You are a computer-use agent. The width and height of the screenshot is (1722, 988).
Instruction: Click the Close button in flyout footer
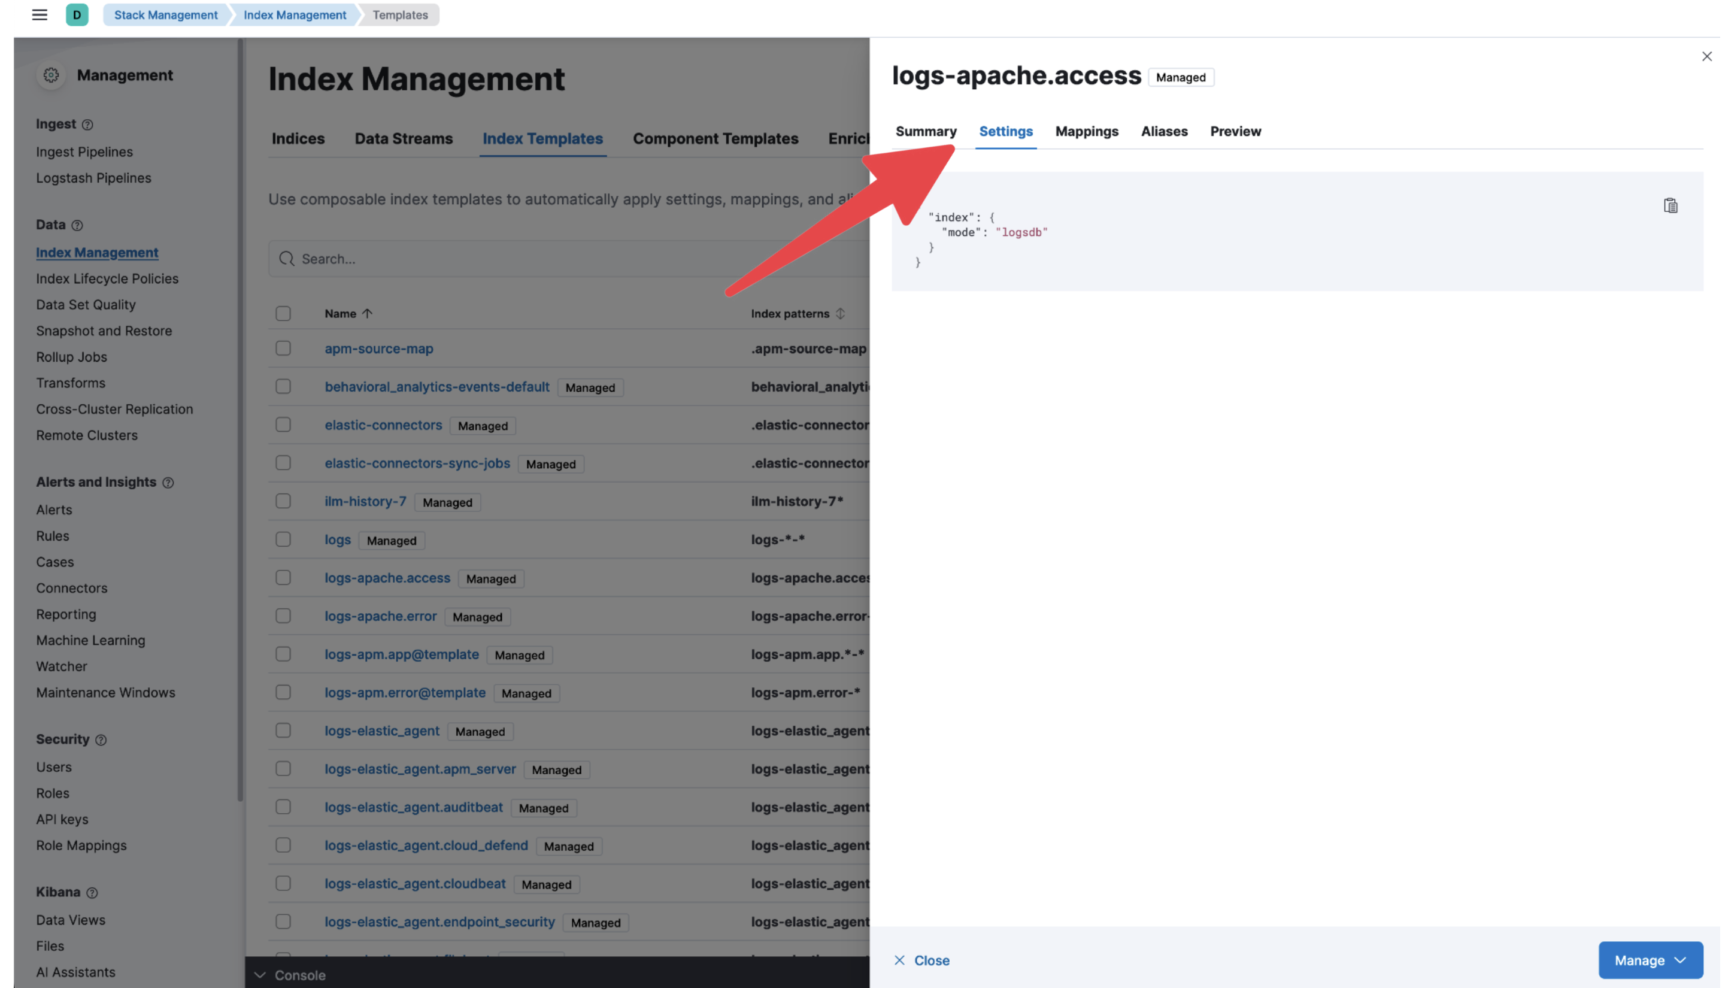click(922, 959)
